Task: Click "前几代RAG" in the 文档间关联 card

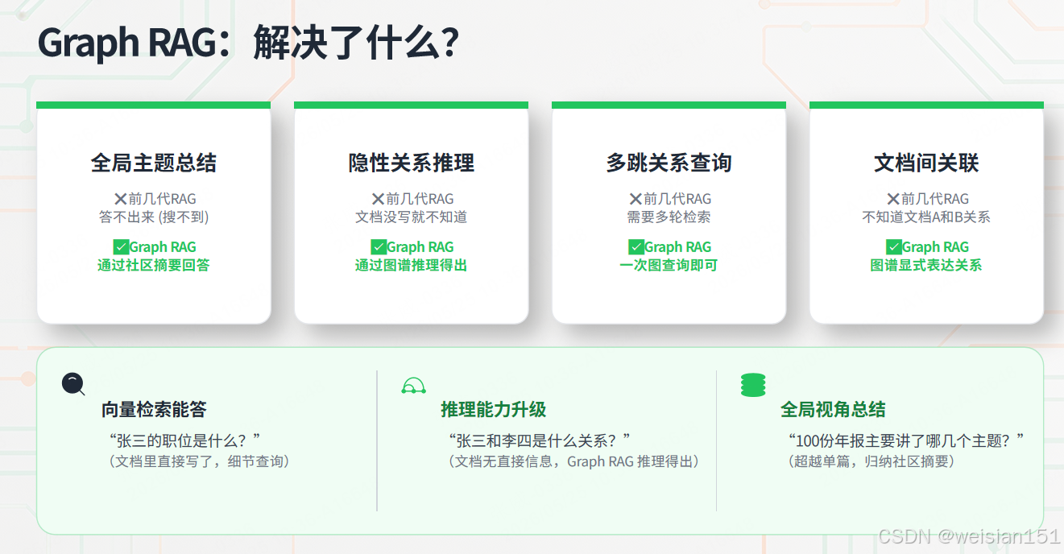Action: 935,199
